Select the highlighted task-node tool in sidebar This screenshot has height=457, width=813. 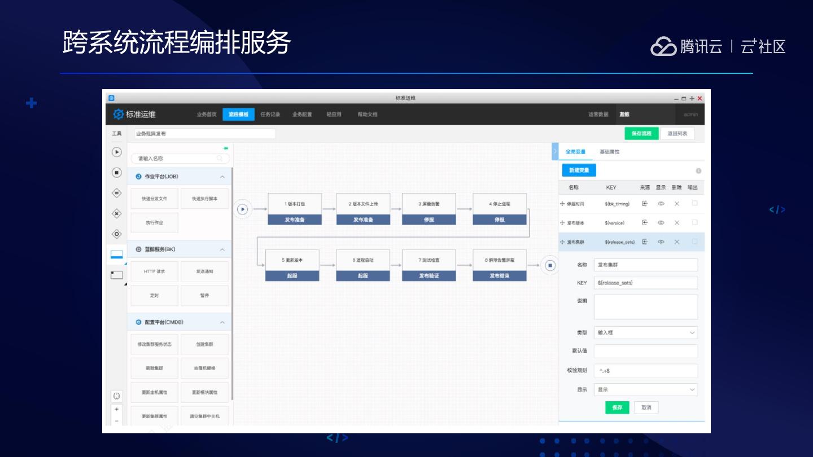pos(116,254)
